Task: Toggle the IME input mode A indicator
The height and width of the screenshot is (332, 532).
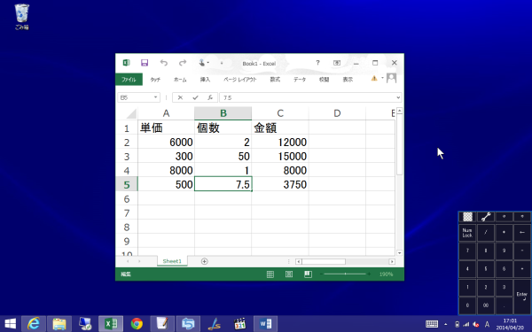Action: (487, 324)
